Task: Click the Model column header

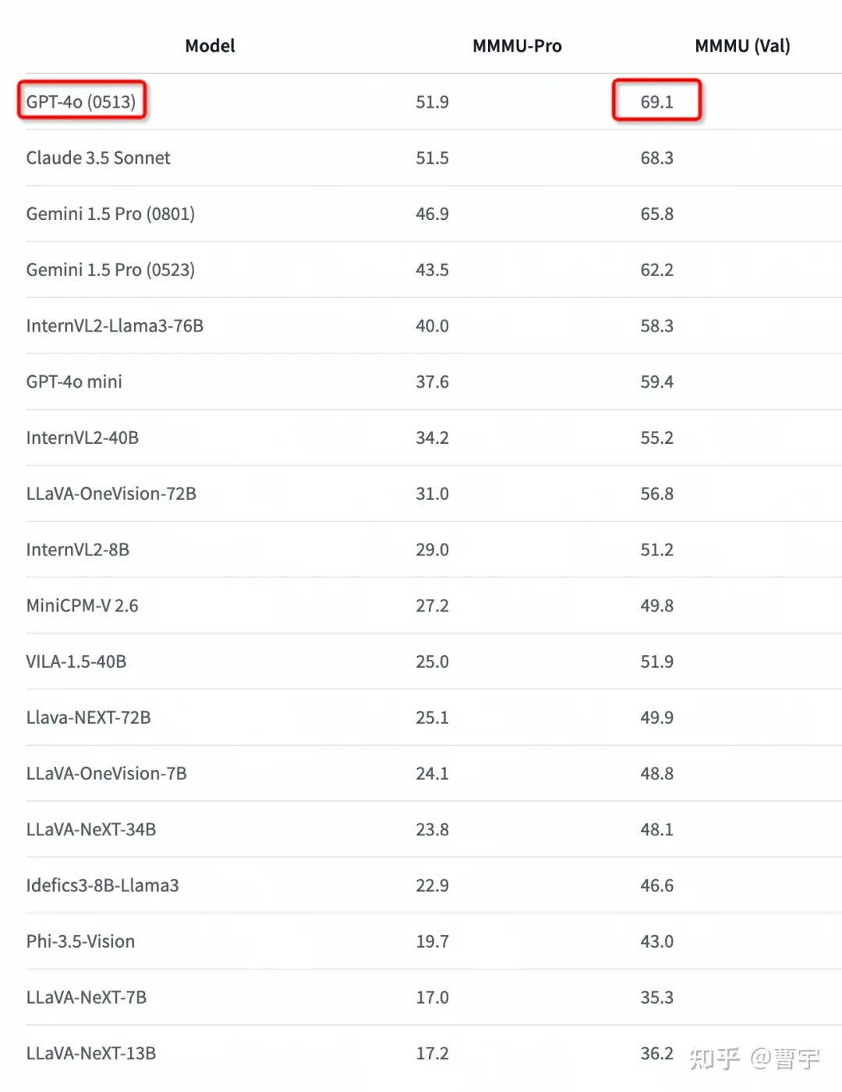Action: click(210, 46)
